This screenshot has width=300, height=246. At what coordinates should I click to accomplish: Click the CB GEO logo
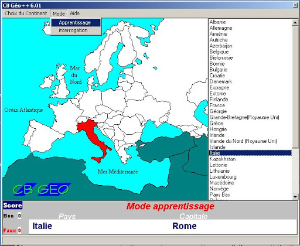42,189
